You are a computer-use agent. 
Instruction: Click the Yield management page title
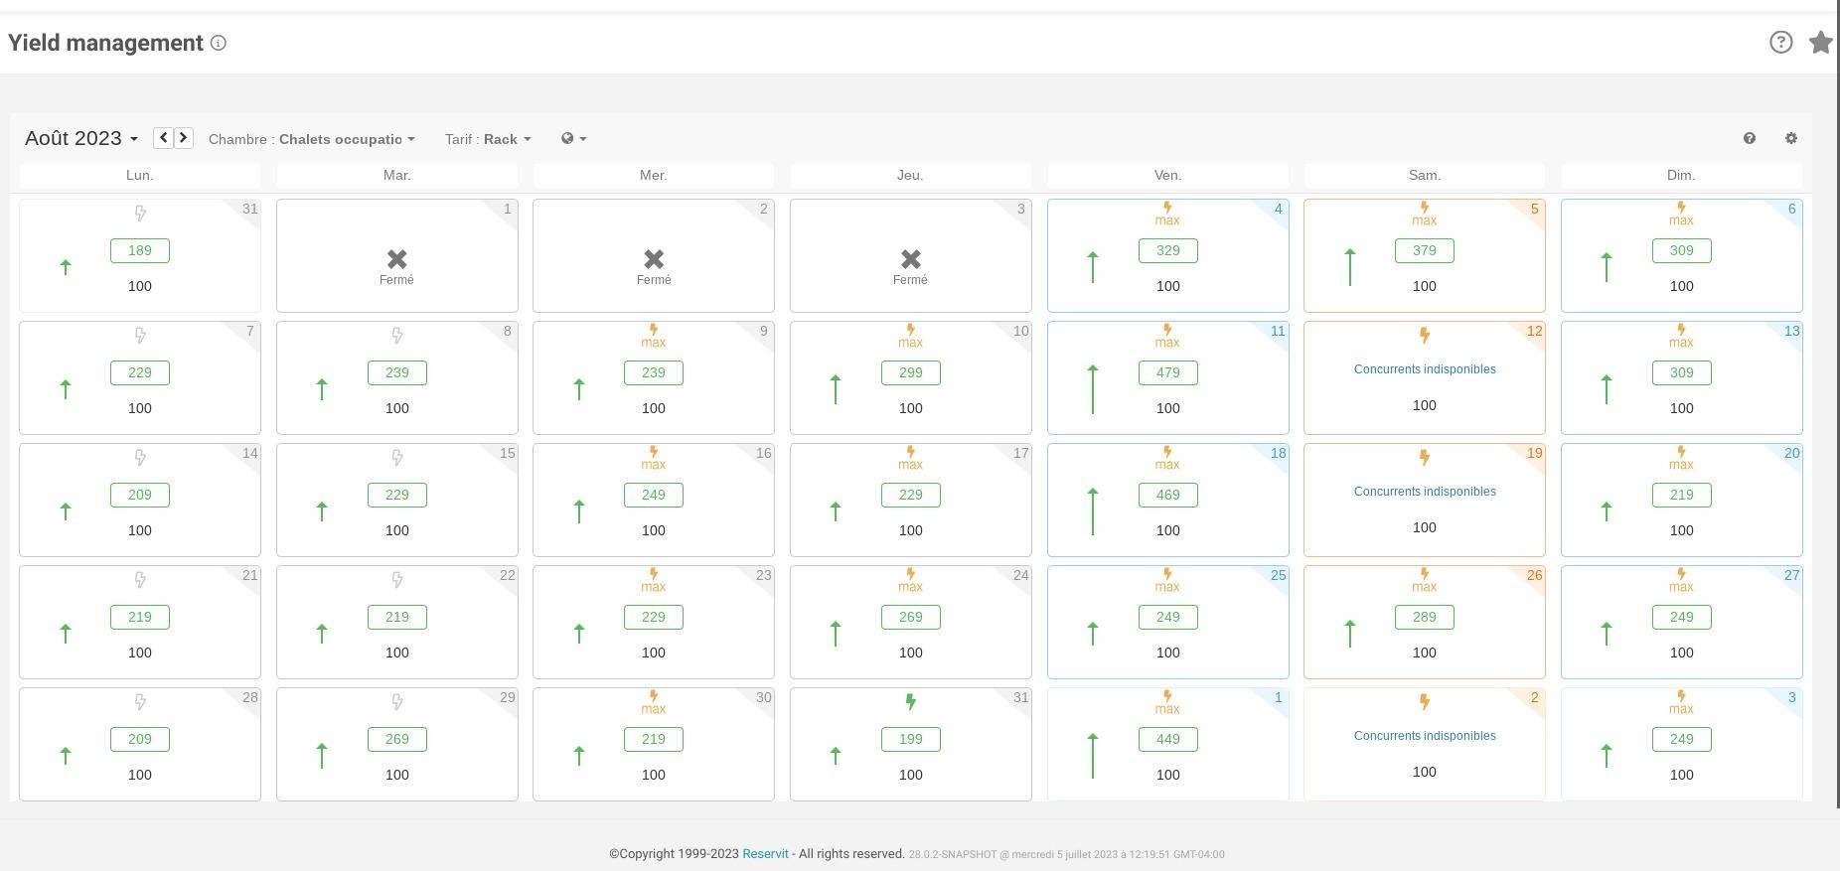click(105, 43)
